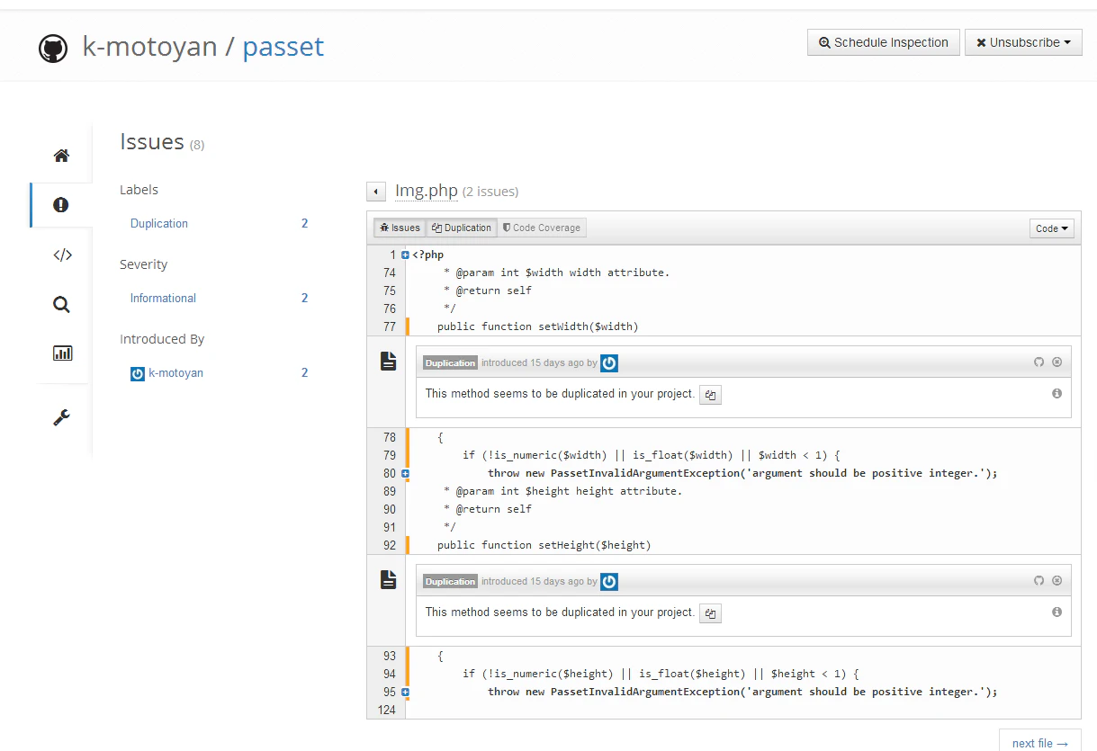Screen dimensions: 1097x751
Task: Click k-motoyan avatar in Introduced By list
Action: pos(138,373)
